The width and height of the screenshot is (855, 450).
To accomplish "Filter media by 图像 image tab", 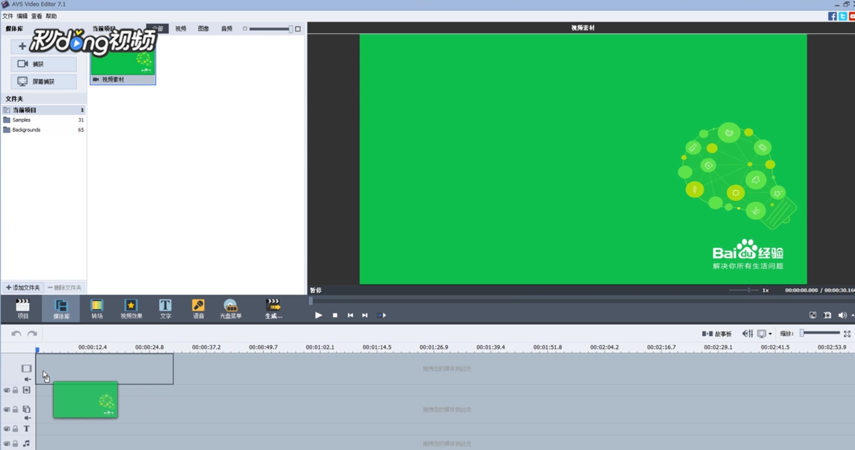I will [x=203, y=29].
